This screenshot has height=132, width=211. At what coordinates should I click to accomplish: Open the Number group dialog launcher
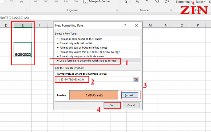click(171, 10)
